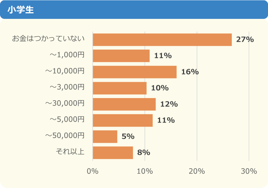Screen dimensions: 268x188
Task: Click the 30% x-axis tick label
Action: (x=249, y=171)
